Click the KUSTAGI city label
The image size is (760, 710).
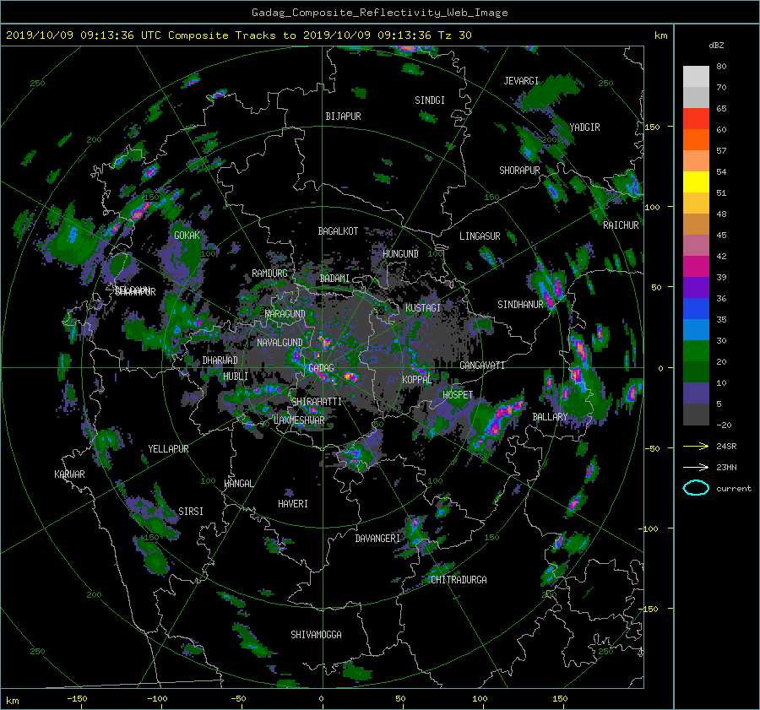click(x=423, y=308)
